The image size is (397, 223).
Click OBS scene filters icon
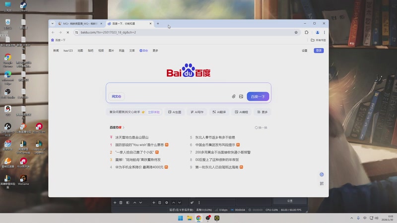128,203
